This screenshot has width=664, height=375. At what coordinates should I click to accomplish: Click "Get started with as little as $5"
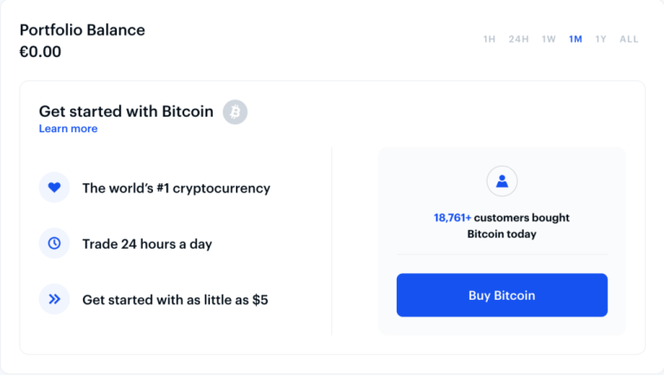pyautogui.click(x=175, y=300)
